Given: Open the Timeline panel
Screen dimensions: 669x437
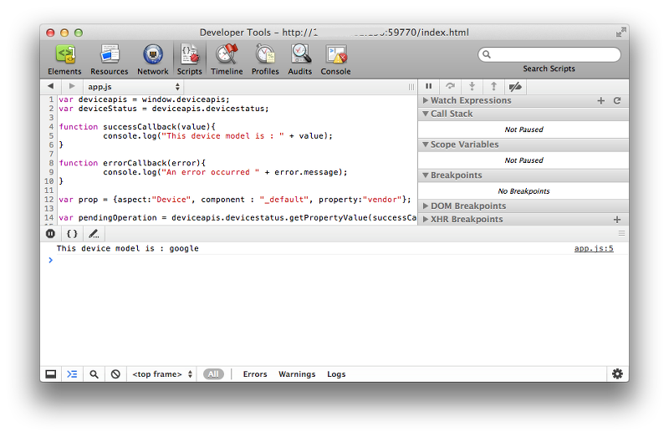Looking at the screenshot, I should 227,59.
